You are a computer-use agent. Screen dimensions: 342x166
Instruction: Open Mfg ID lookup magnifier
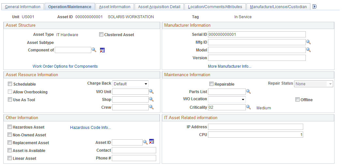(308, 42)
